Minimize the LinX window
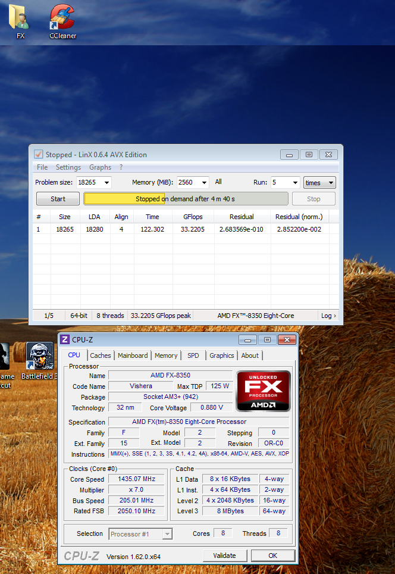The height and width of the screenshot is (574, 395). point(289,154)
